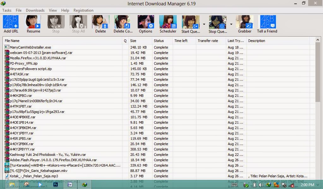Expand the Stop Queue dropdown arrow
Image resolution: width=323 pixels, height=189 pixels.
[231, 24]
